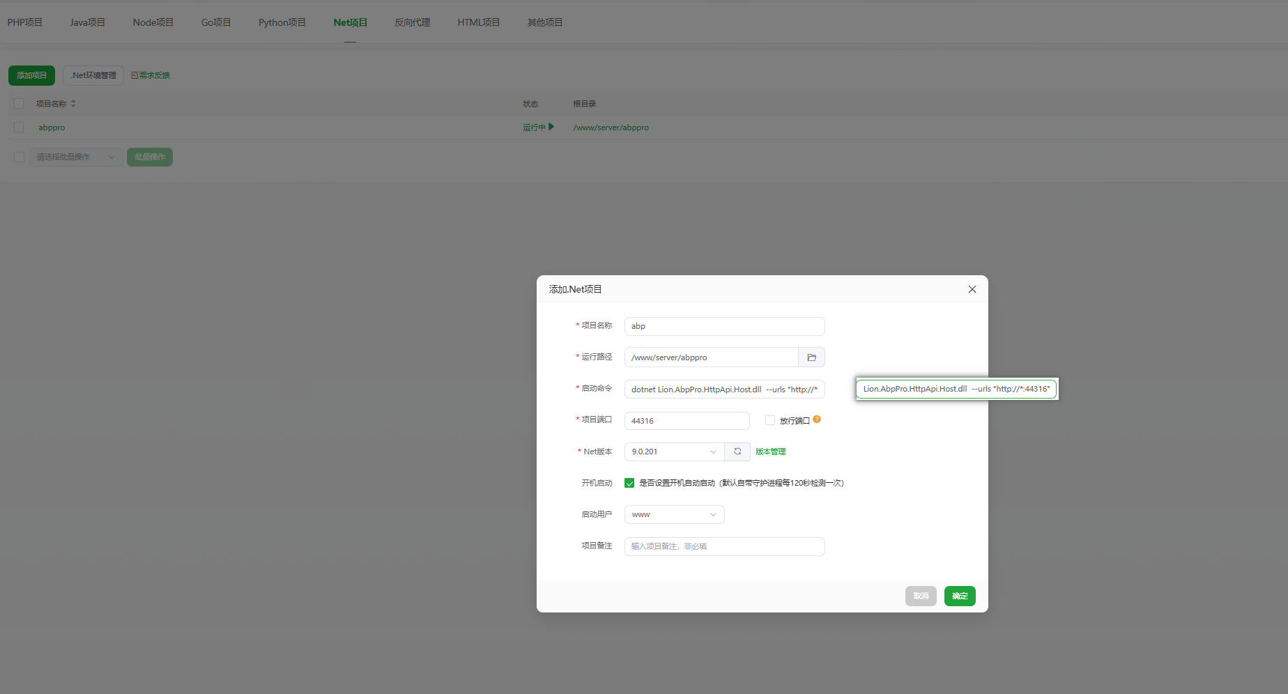This screenshot has height=694, width=1288.
Task: Expand the 启动用户 www dropdown
Action: [x=673, y=514]
